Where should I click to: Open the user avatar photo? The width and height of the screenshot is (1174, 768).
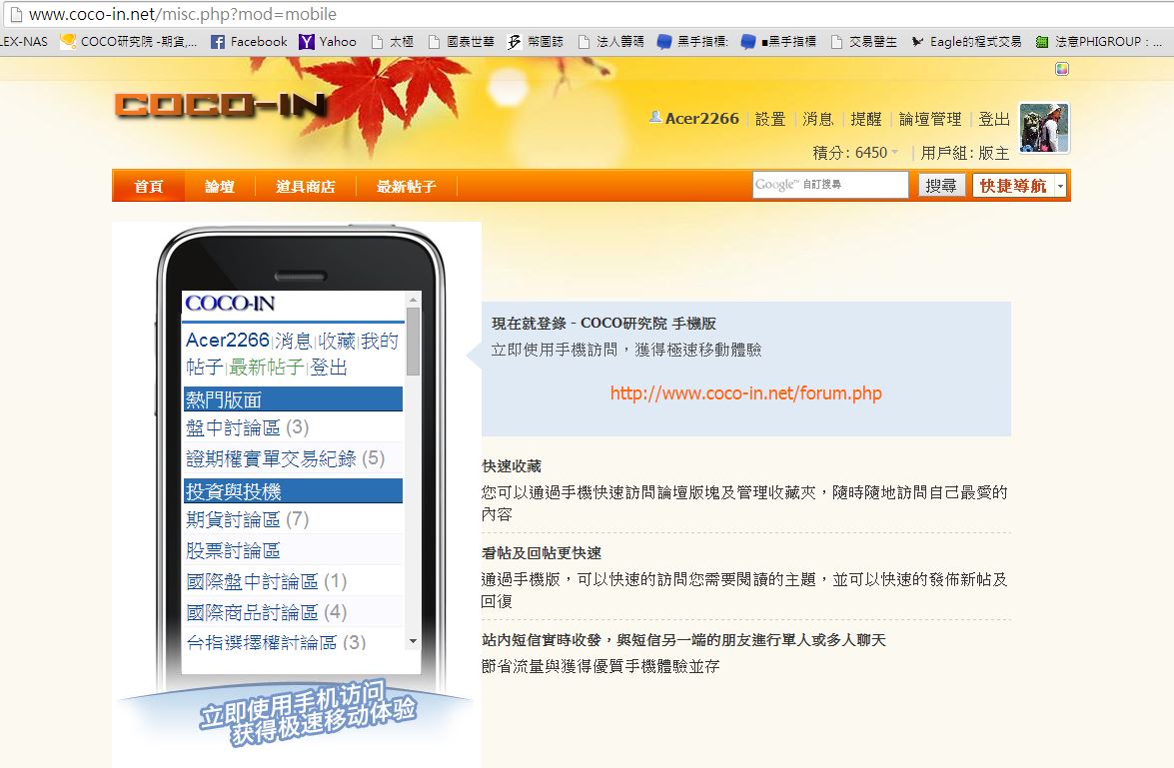pyautogui.click(x=1044, y=128)
